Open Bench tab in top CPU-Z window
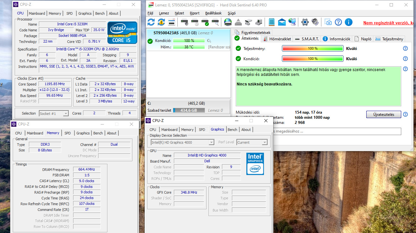Viewport: 416px width, 233px height. coord(100,13)
